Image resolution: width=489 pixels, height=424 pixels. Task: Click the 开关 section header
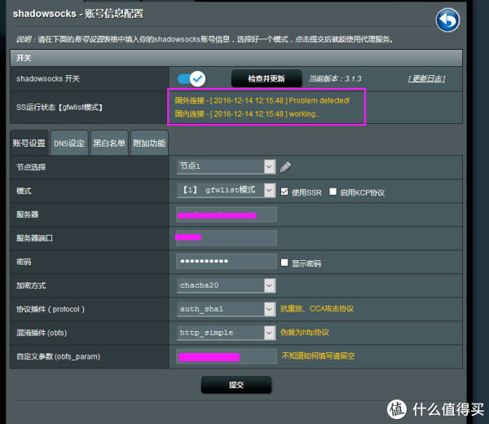point(236,58)
